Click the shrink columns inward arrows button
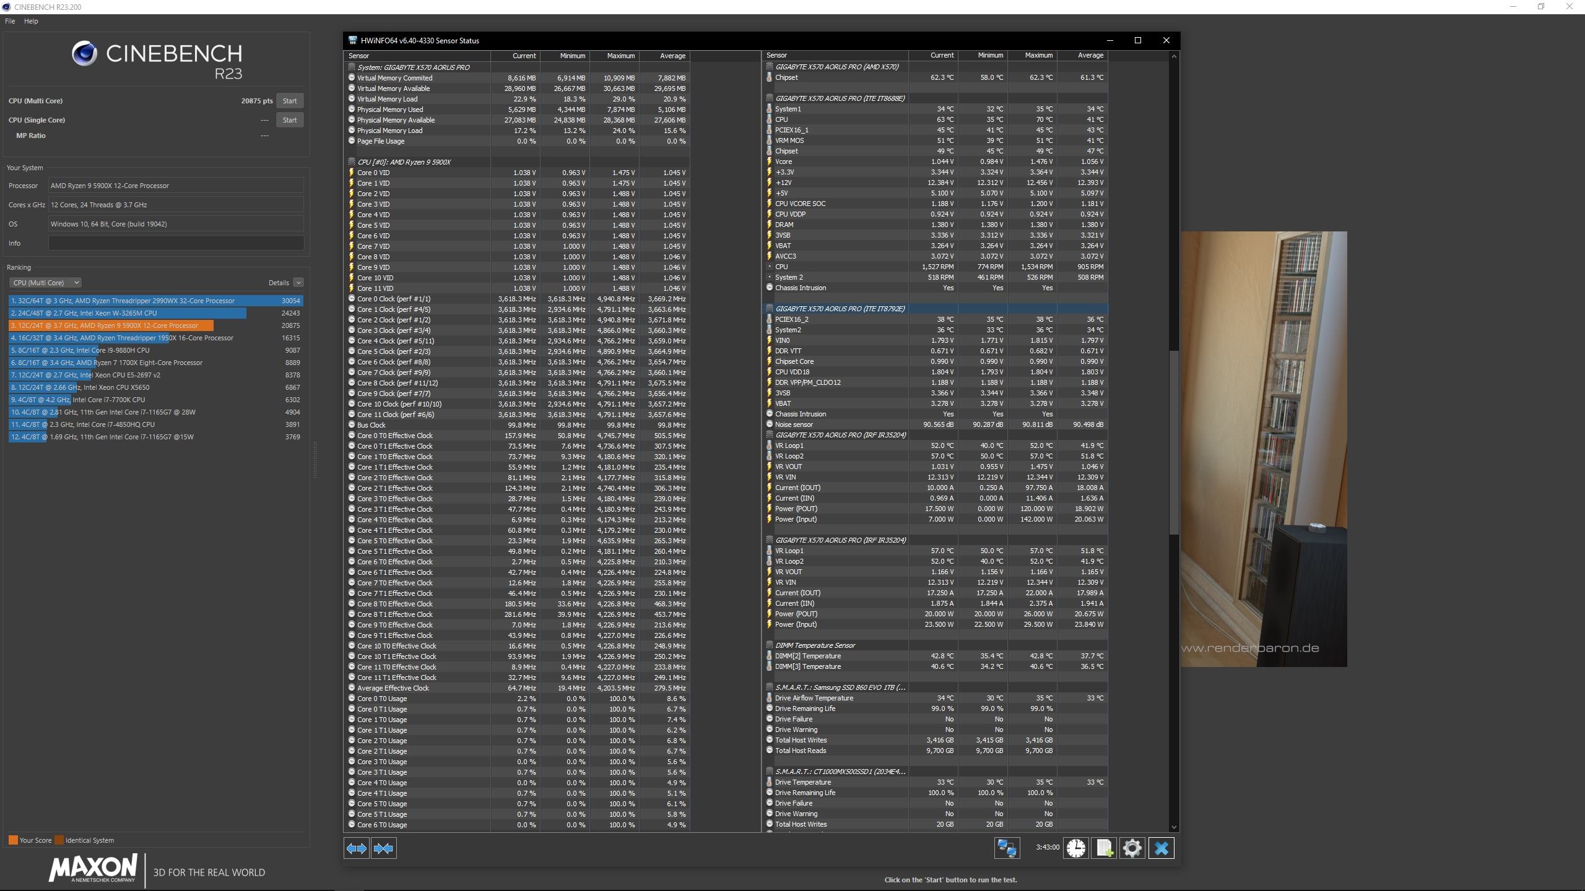 (x=383, y=848)
